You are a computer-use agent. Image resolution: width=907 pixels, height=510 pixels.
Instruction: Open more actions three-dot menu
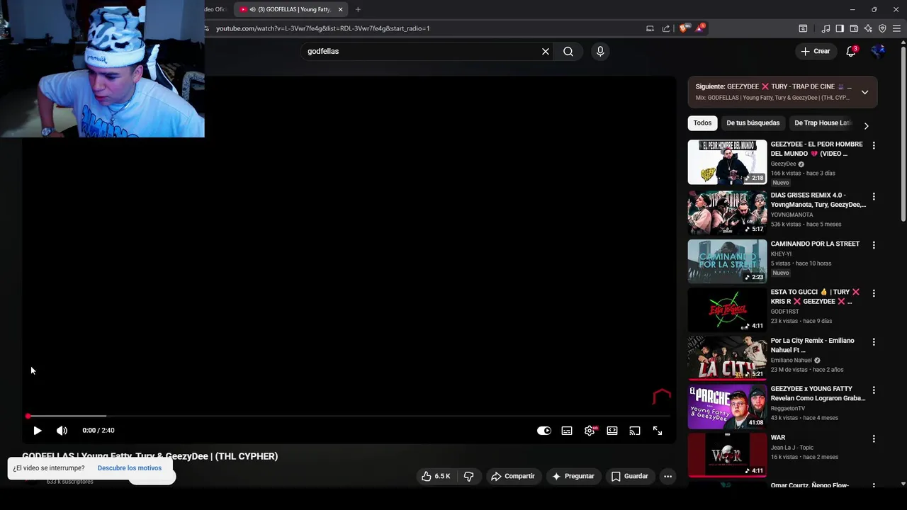[x=667, y=476]
